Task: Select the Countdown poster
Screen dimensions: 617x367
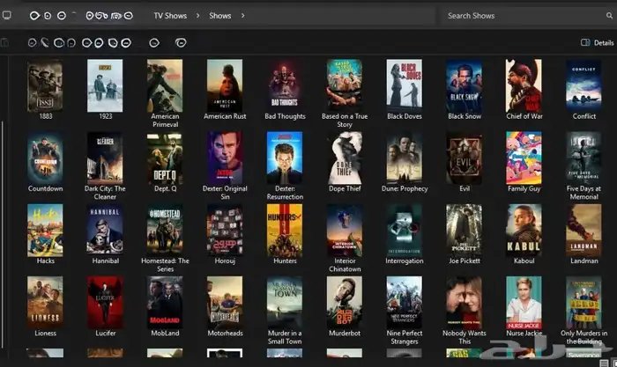Action: 45,158
